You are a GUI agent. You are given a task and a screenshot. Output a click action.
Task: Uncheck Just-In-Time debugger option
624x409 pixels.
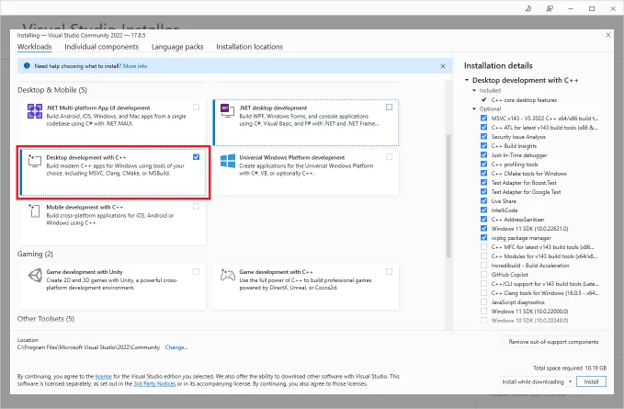point(483,154)
